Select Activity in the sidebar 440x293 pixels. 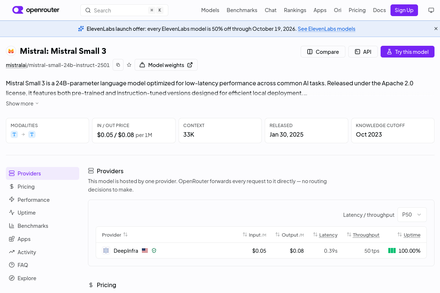(43, 252)
